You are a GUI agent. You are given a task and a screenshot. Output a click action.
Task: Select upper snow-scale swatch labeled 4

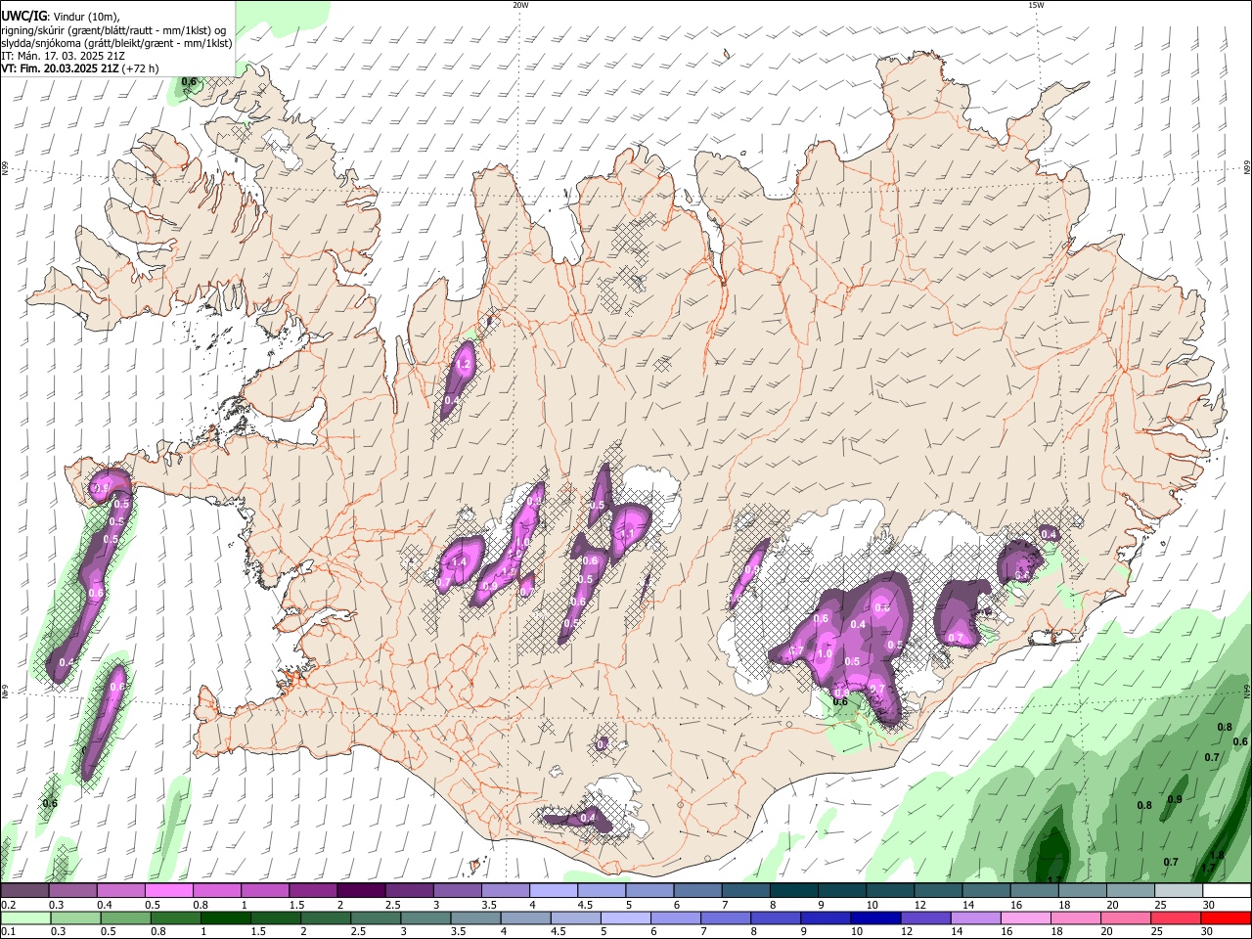point(554,891)
